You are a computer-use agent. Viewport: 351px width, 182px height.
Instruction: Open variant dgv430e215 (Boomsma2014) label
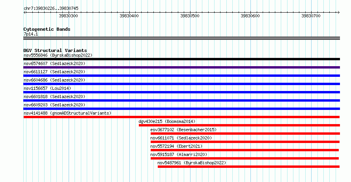[167, 121]
